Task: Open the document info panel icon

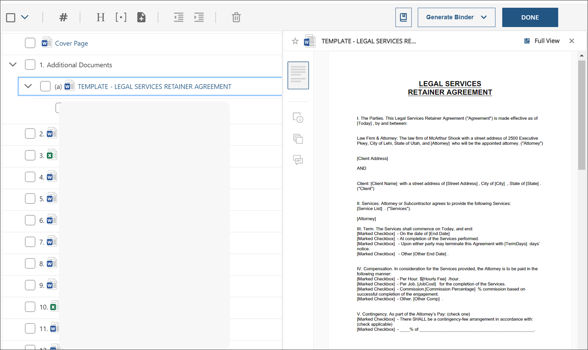Action: tap(298, 118)
